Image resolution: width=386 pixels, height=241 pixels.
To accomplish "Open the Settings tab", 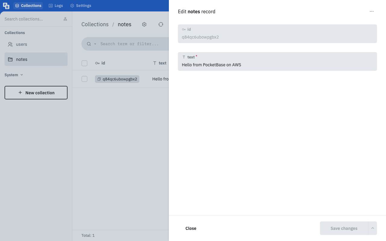I will [81, 6].
